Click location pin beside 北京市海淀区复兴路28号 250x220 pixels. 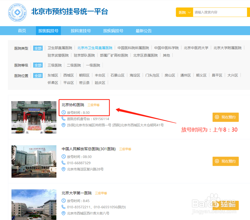[x=63, y=169]
